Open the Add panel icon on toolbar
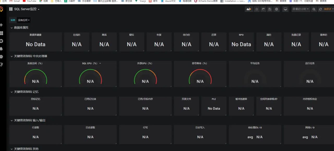Image resolution: width=334 pixels, height=151 pixels. 249,9
